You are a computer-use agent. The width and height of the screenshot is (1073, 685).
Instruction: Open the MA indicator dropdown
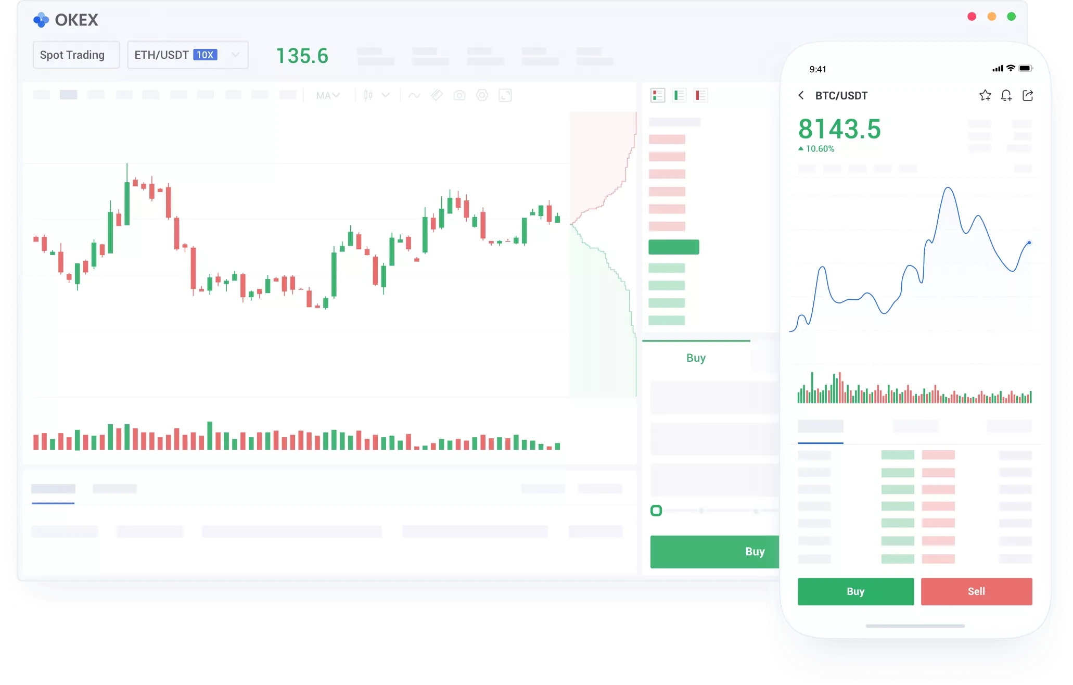[327, 95]
